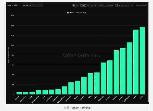Click the Chart breadcrumb
The height and width of the screenshot is (111, 153).
point(16,5)
